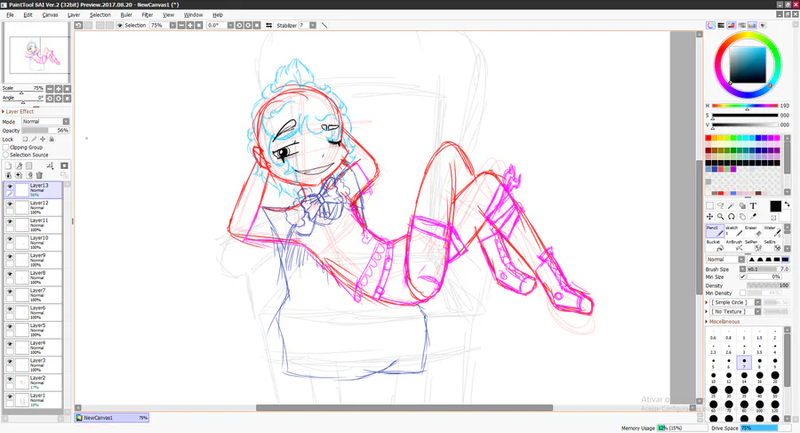Viewport: 800px width, 433px height.
Task: Expand the Miscellaneous section
Action: [722, 322]
